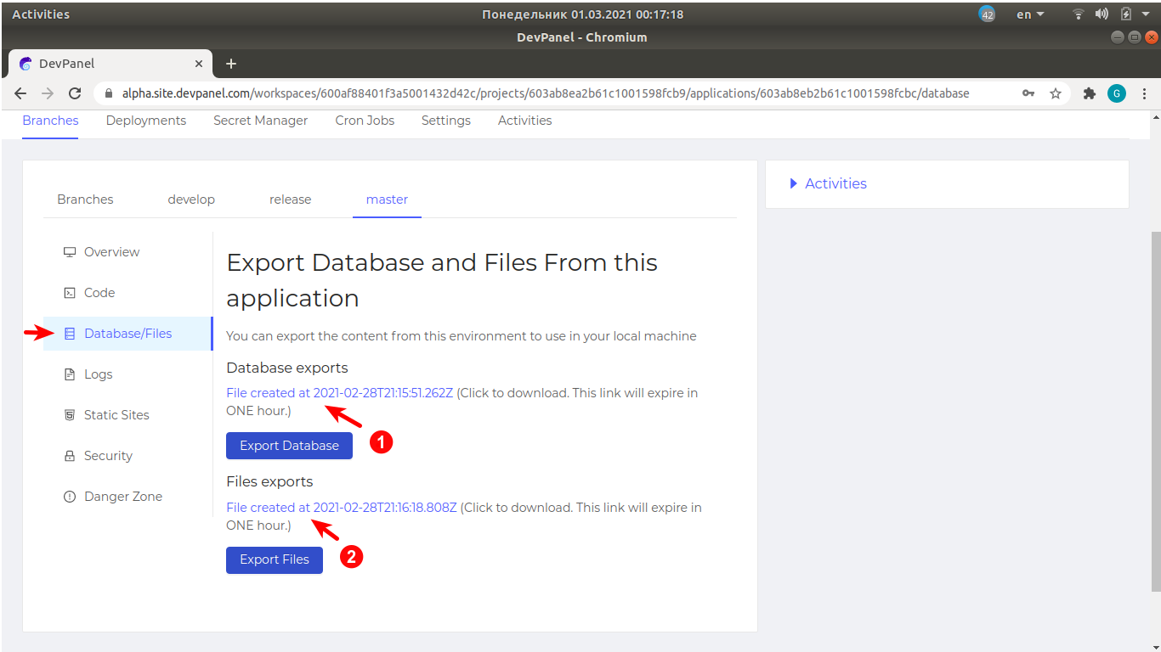The height and width of the screenshot is (652, 1161).
Task: Open Security via the padlock icon
Action: (x=69, y=455)
